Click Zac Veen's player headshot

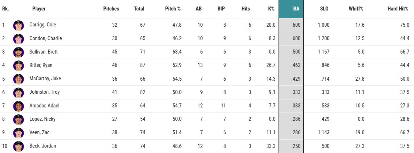[x=18, y=133]
